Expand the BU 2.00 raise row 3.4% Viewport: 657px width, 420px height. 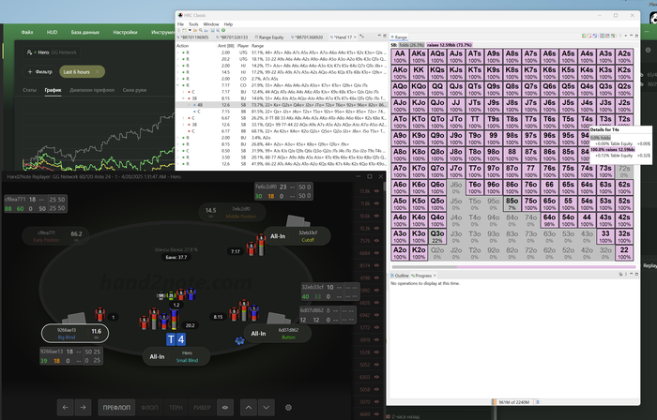tap(178, 138)
